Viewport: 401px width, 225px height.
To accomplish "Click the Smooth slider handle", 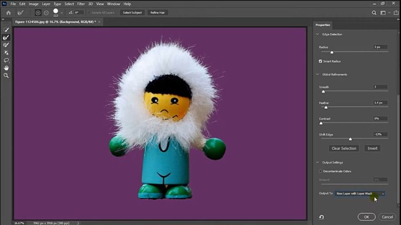I will tap(323, 91).
